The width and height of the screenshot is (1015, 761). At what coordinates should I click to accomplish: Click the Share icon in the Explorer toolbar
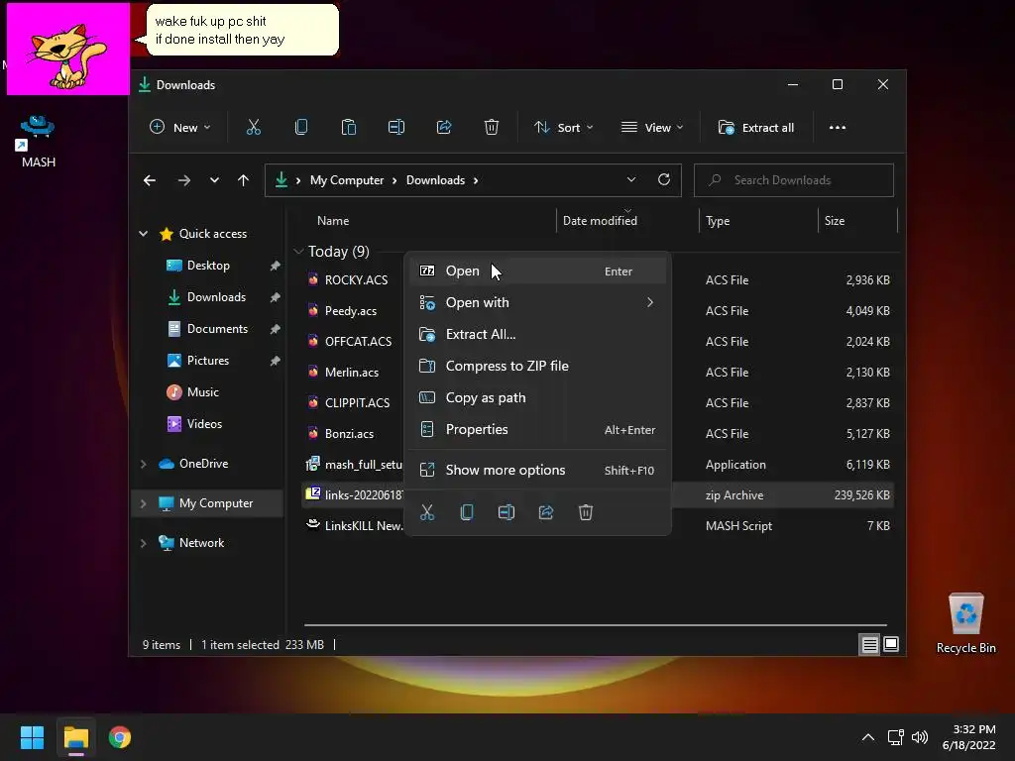(444, 128)
